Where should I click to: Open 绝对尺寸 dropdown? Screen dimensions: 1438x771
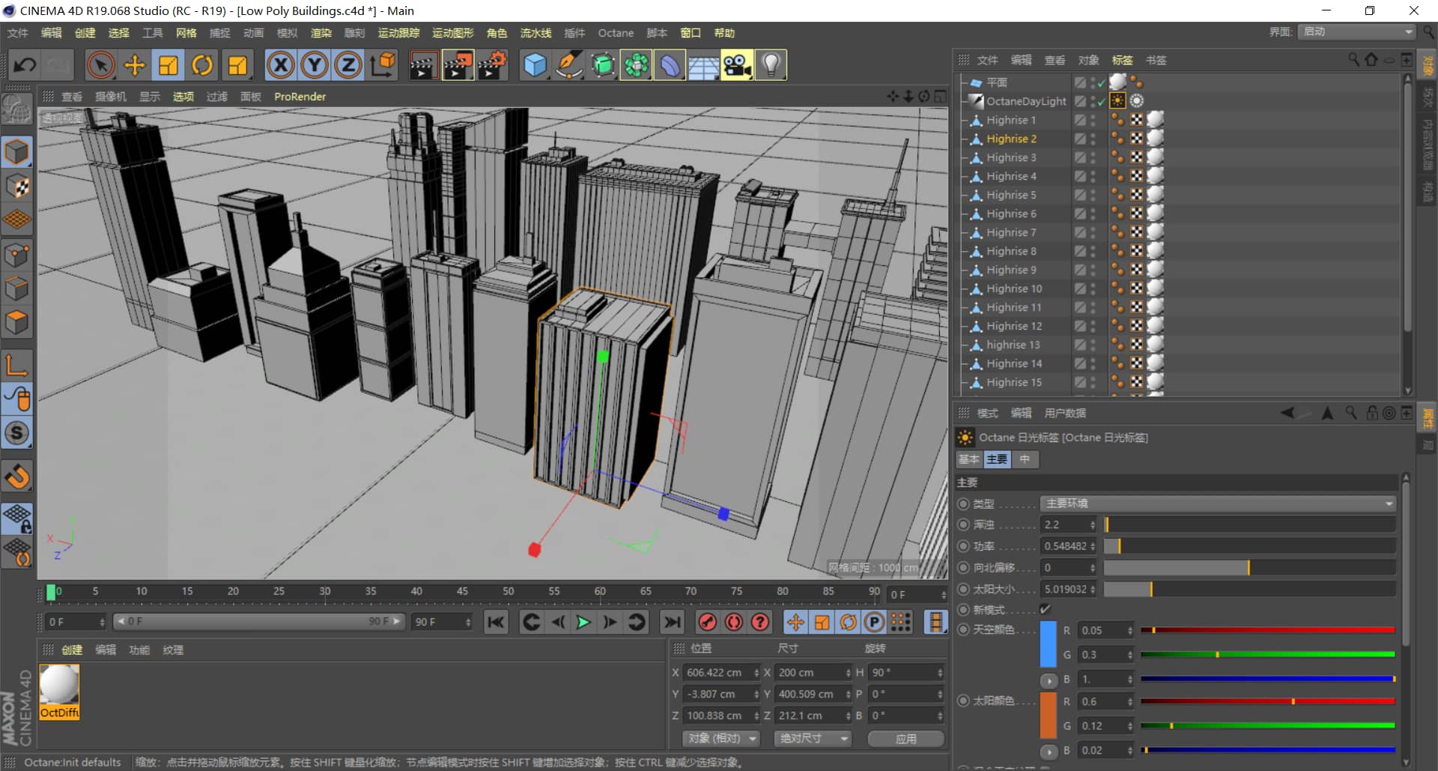[x=813, y=739]
